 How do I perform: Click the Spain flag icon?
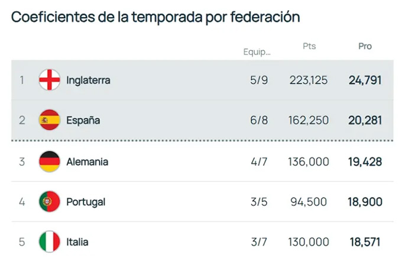point(49,120)
